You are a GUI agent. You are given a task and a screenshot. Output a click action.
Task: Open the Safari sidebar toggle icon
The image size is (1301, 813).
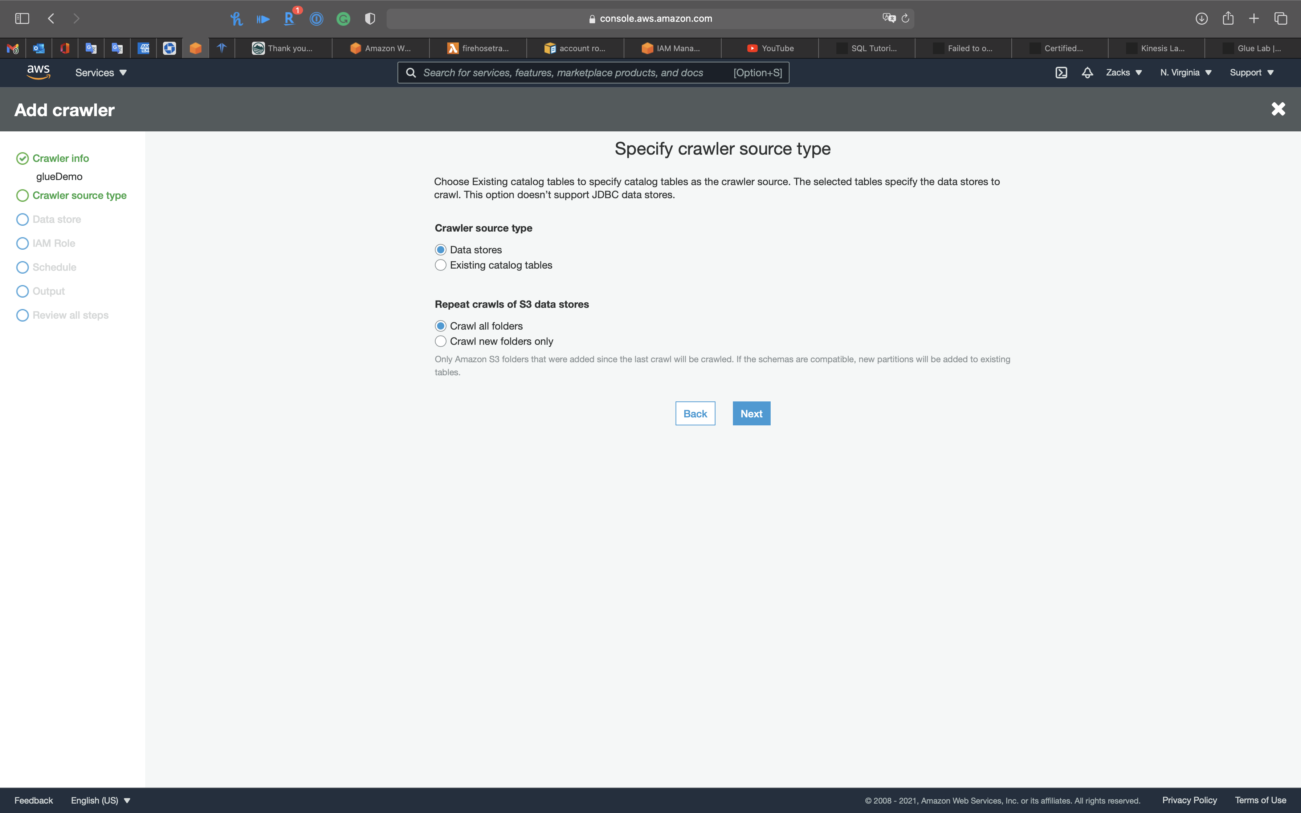pyautogui.click(x=22, y=19)
